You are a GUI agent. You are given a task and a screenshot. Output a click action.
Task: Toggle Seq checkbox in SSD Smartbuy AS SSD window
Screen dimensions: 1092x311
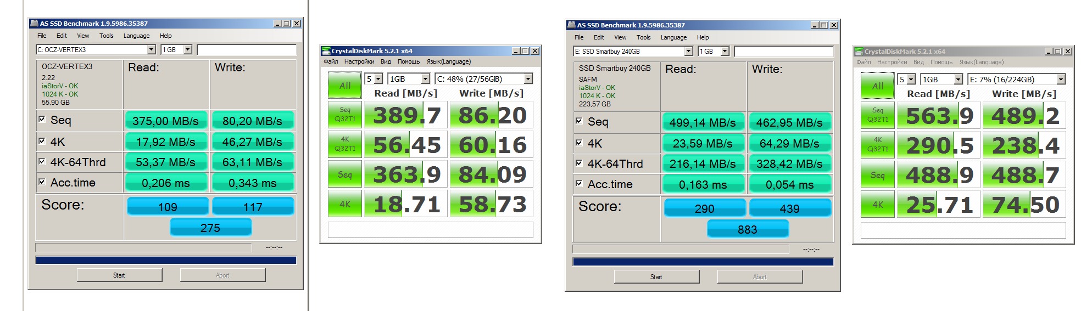(579, 121)
